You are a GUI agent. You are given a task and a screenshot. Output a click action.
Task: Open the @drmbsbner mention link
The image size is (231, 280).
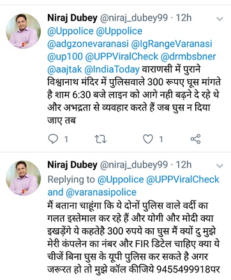188,57
